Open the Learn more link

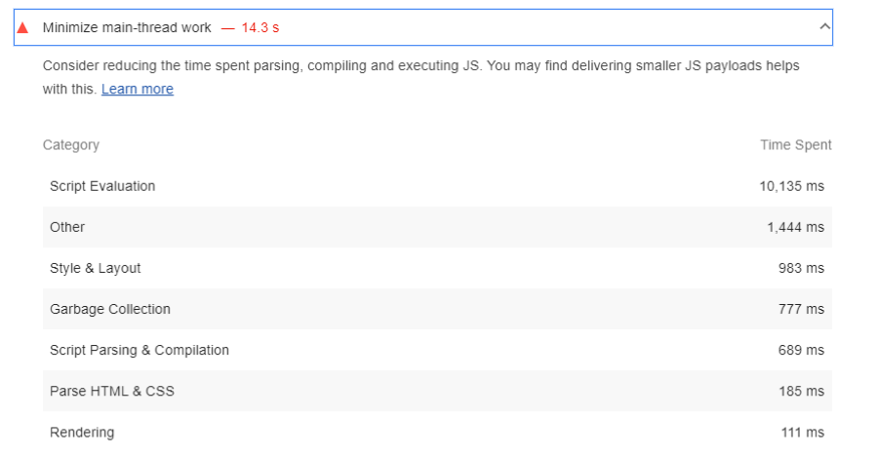coord(138,89)
